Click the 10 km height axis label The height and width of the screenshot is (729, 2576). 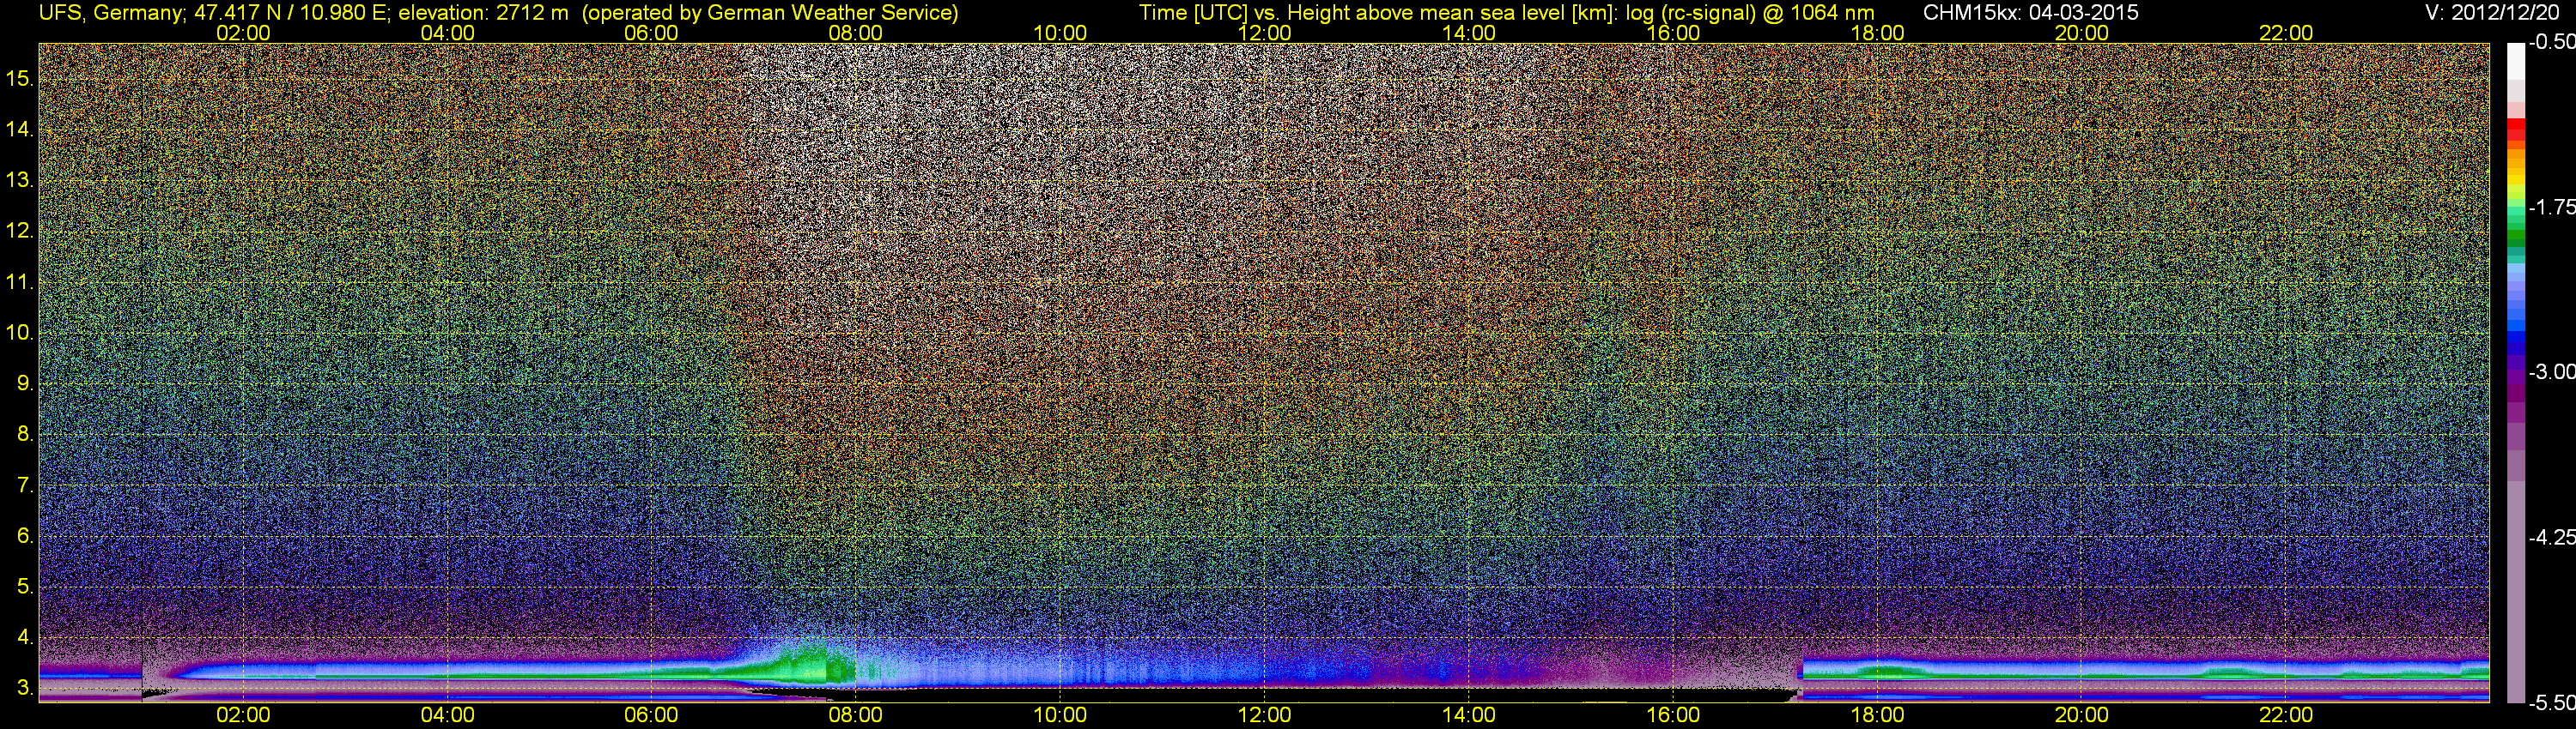pos(19,333)
